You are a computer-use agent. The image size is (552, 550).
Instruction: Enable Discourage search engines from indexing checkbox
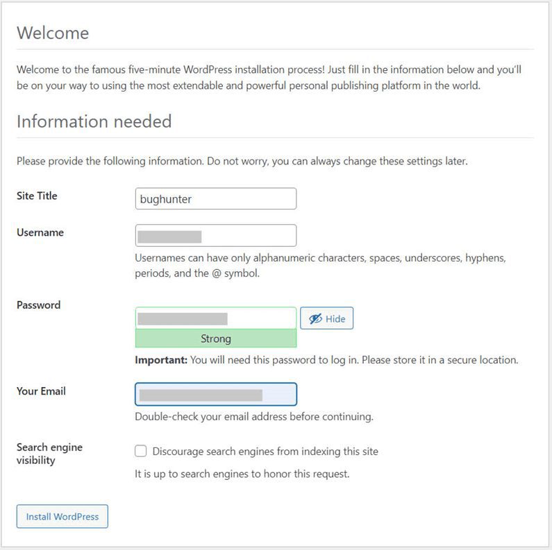pyautogui.click(x=141, y=451)
